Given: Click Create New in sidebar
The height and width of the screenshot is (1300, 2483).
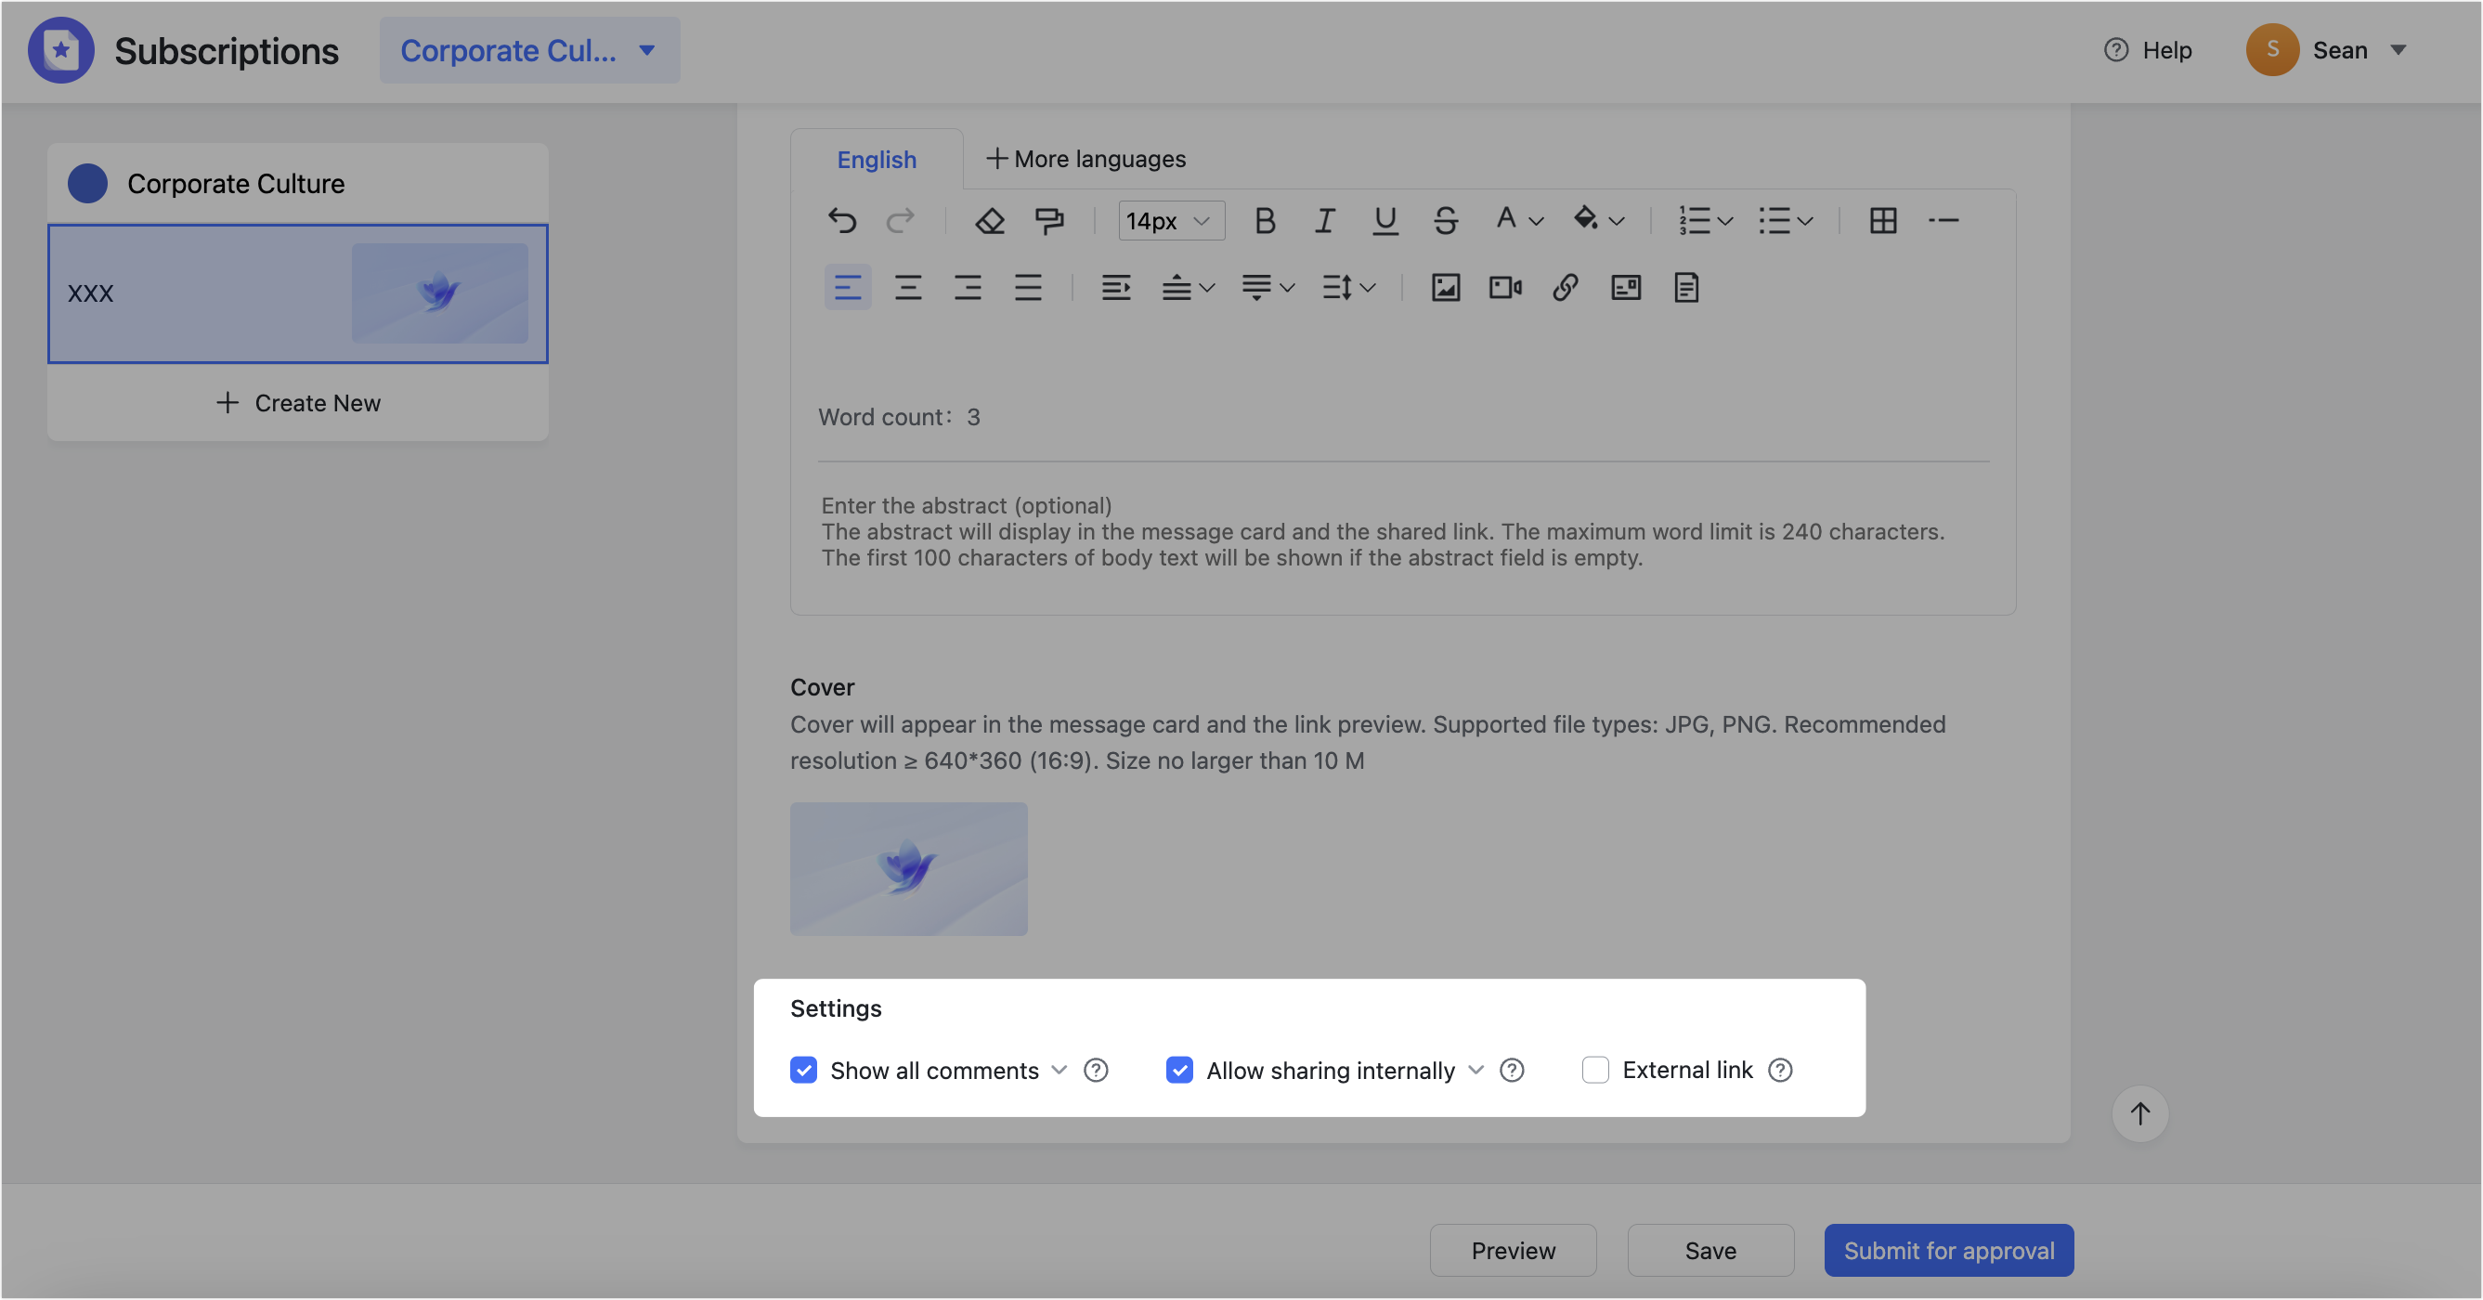Looking at the screenshot, I should coord(298,403).
